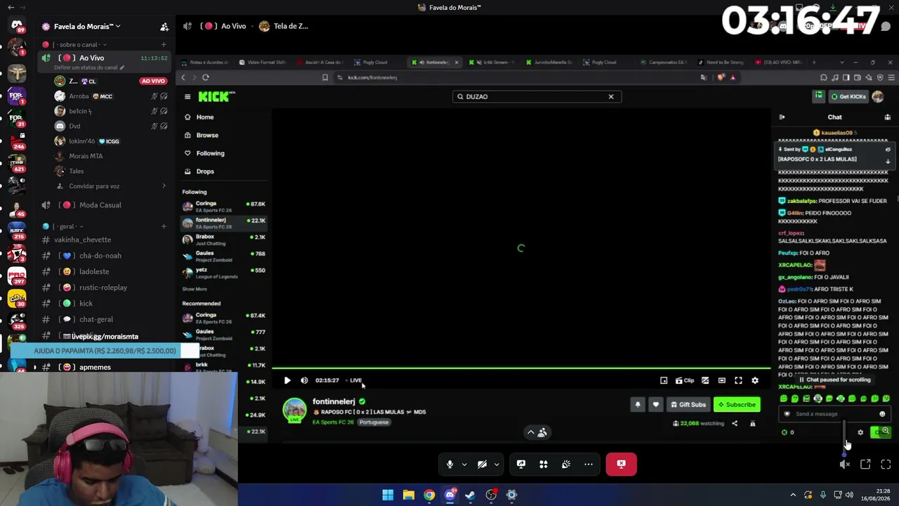Invite people to server icon

click(x=164, y=27)
